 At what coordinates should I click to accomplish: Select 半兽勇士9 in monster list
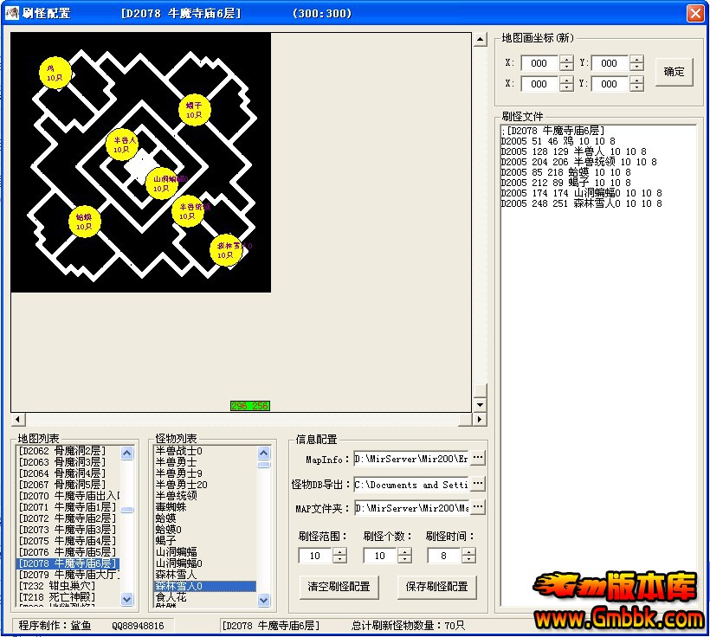click(205, 473)
